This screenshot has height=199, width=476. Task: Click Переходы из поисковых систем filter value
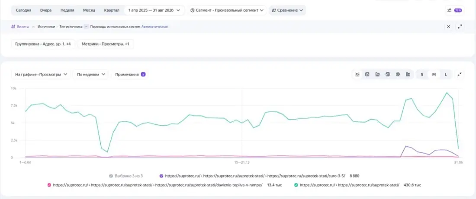(x=115, y=27)
